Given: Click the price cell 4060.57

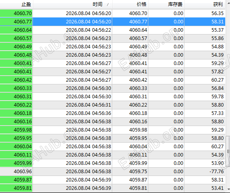Looking at the screenshot, I should pos(130,38).
